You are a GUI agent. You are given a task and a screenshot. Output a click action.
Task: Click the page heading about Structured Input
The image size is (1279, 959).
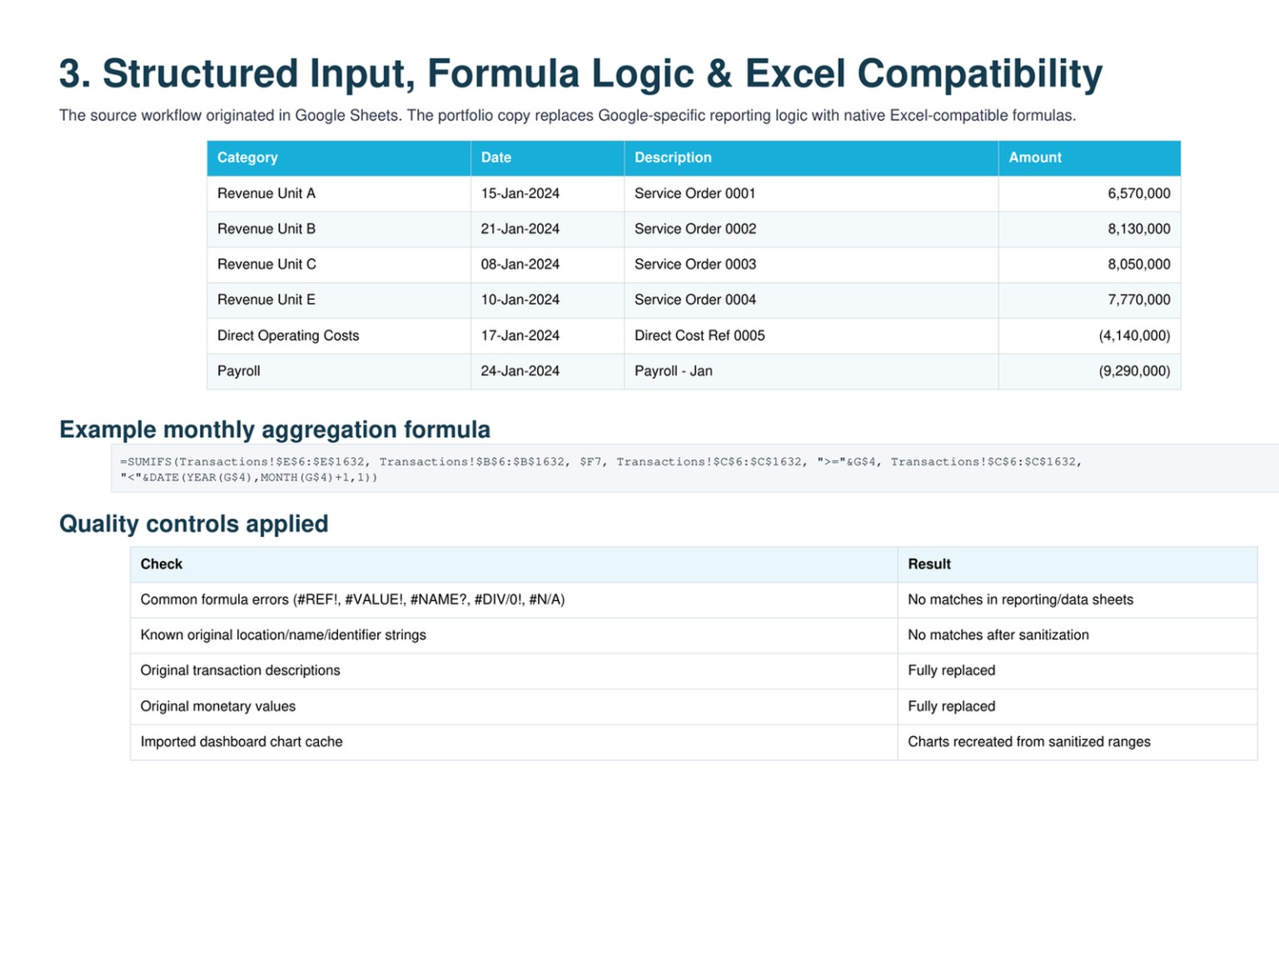click(x=580, y=74)
